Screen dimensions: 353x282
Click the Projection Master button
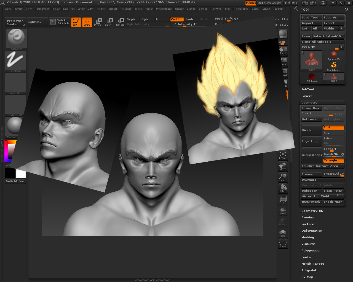coord(15,22)
